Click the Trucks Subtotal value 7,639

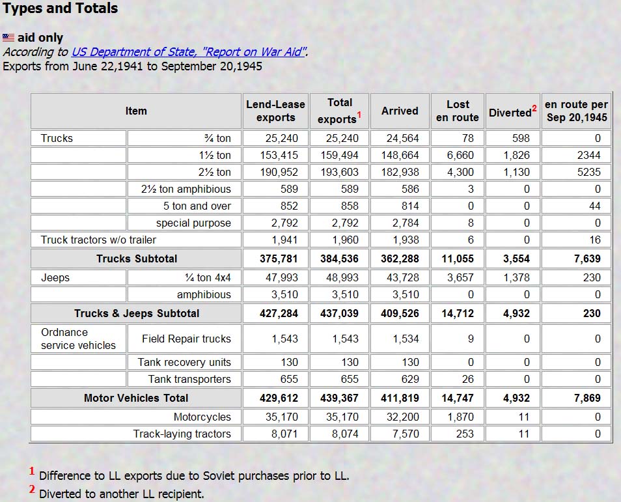coord(587,258)
